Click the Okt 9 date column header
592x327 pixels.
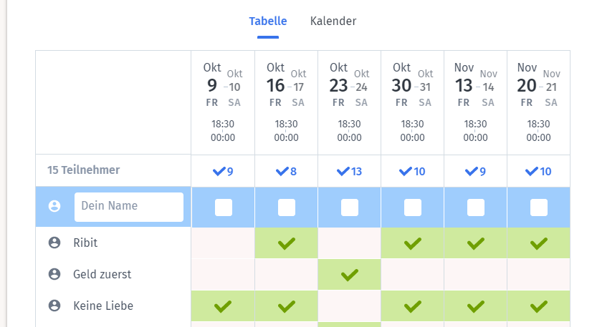pyautogui.click(x=223, y=102)
